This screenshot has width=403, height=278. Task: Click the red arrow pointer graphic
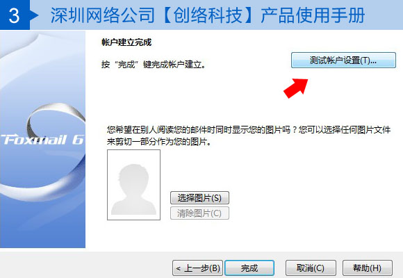(x=296, y=88)
